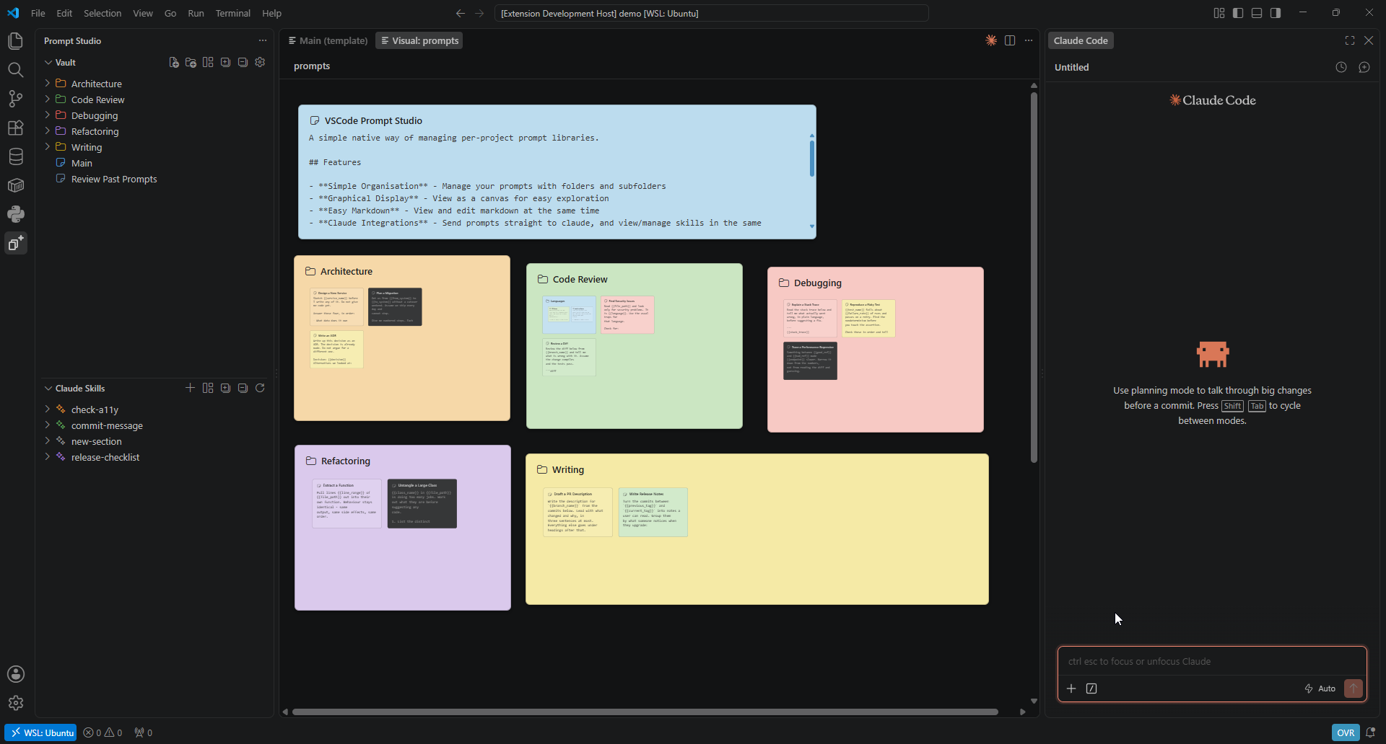Expand the Writing folder in Vault
Image resolution: width=1386 pixels, height=744 pixels.
coord(48,147)
